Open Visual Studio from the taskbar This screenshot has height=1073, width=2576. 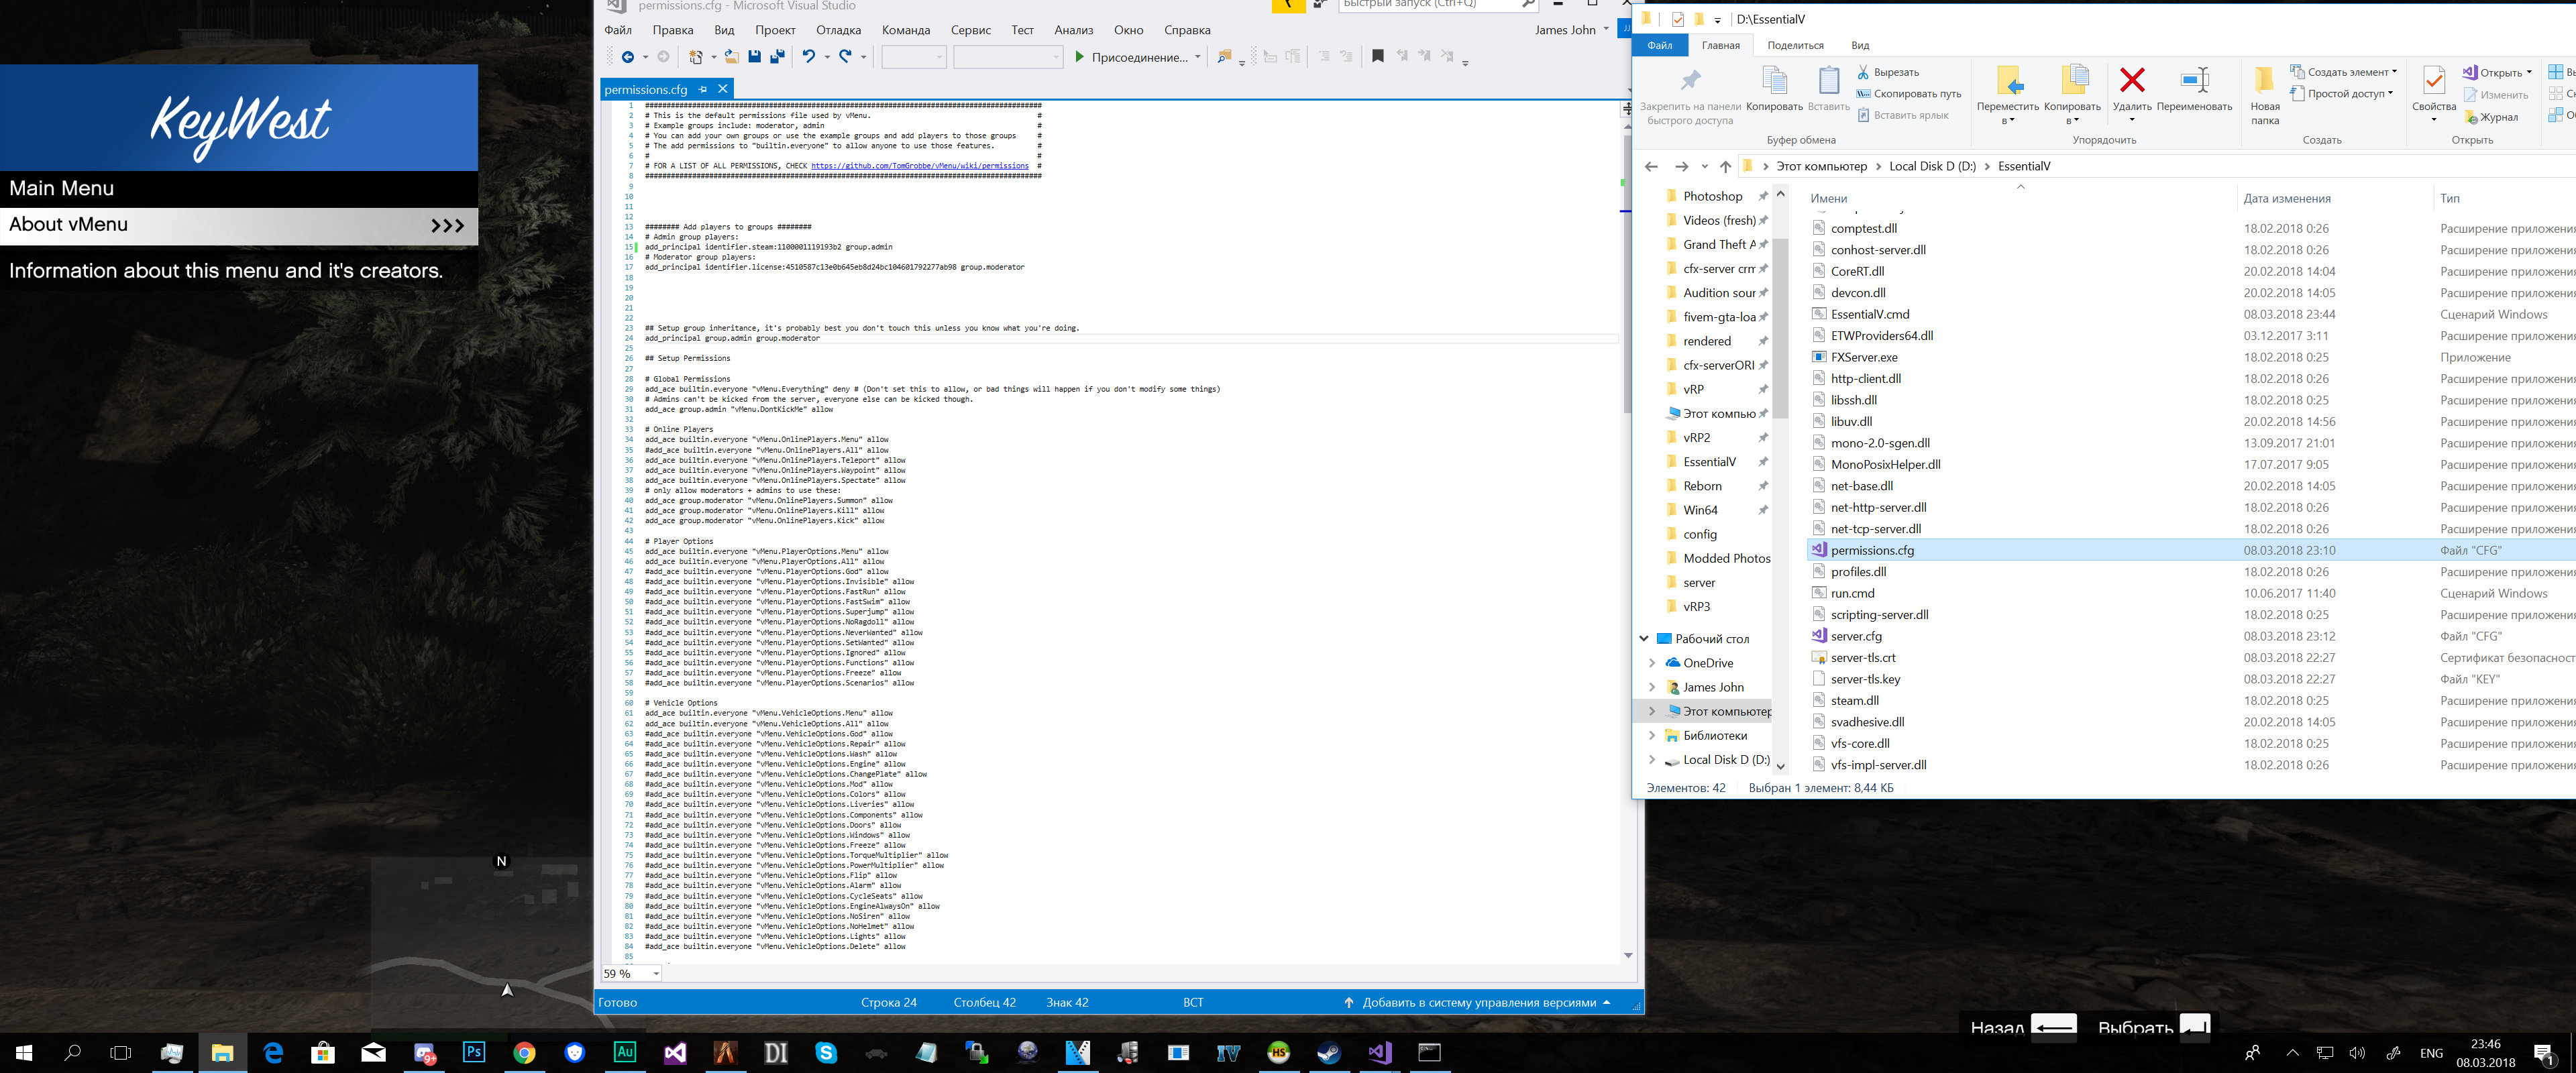(x=1379, y=1052)
